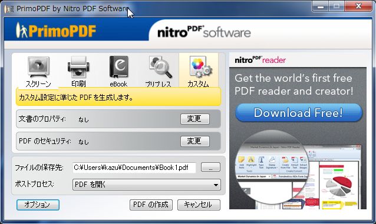
Task: Click PDF の作成 to create the PDF
Action: (x=151, y=205)
